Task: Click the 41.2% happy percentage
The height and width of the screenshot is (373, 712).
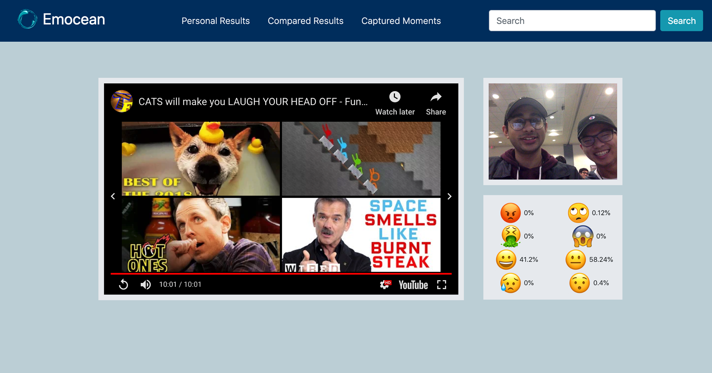Action: point(529,259)
